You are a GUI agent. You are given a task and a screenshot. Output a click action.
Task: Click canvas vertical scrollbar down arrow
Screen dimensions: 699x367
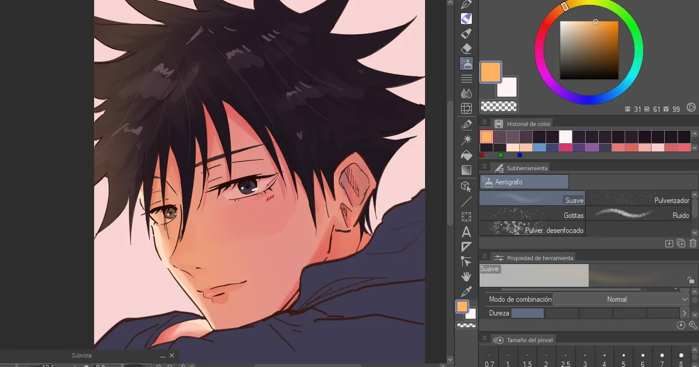[x=450, y=359]
